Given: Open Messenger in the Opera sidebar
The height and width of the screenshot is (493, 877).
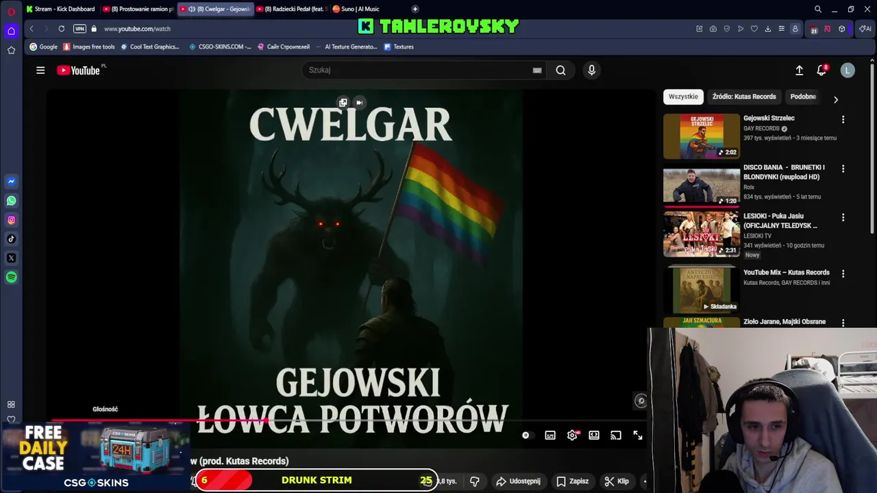Looking at the screenshot, I should (11, 181).
